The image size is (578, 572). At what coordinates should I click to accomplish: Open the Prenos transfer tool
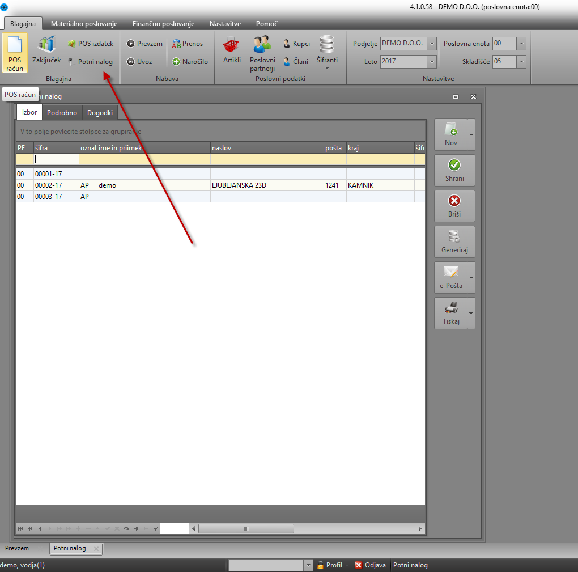[x=187, y=44]
